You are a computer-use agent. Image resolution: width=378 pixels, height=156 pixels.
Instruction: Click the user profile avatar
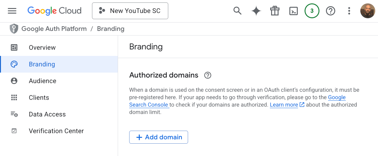368,11
